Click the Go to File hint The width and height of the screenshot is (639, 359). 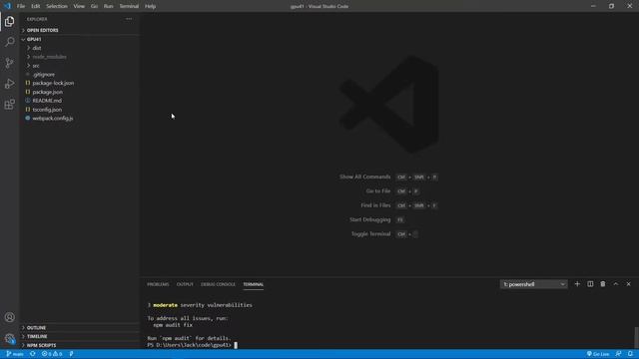click(392, 191)
